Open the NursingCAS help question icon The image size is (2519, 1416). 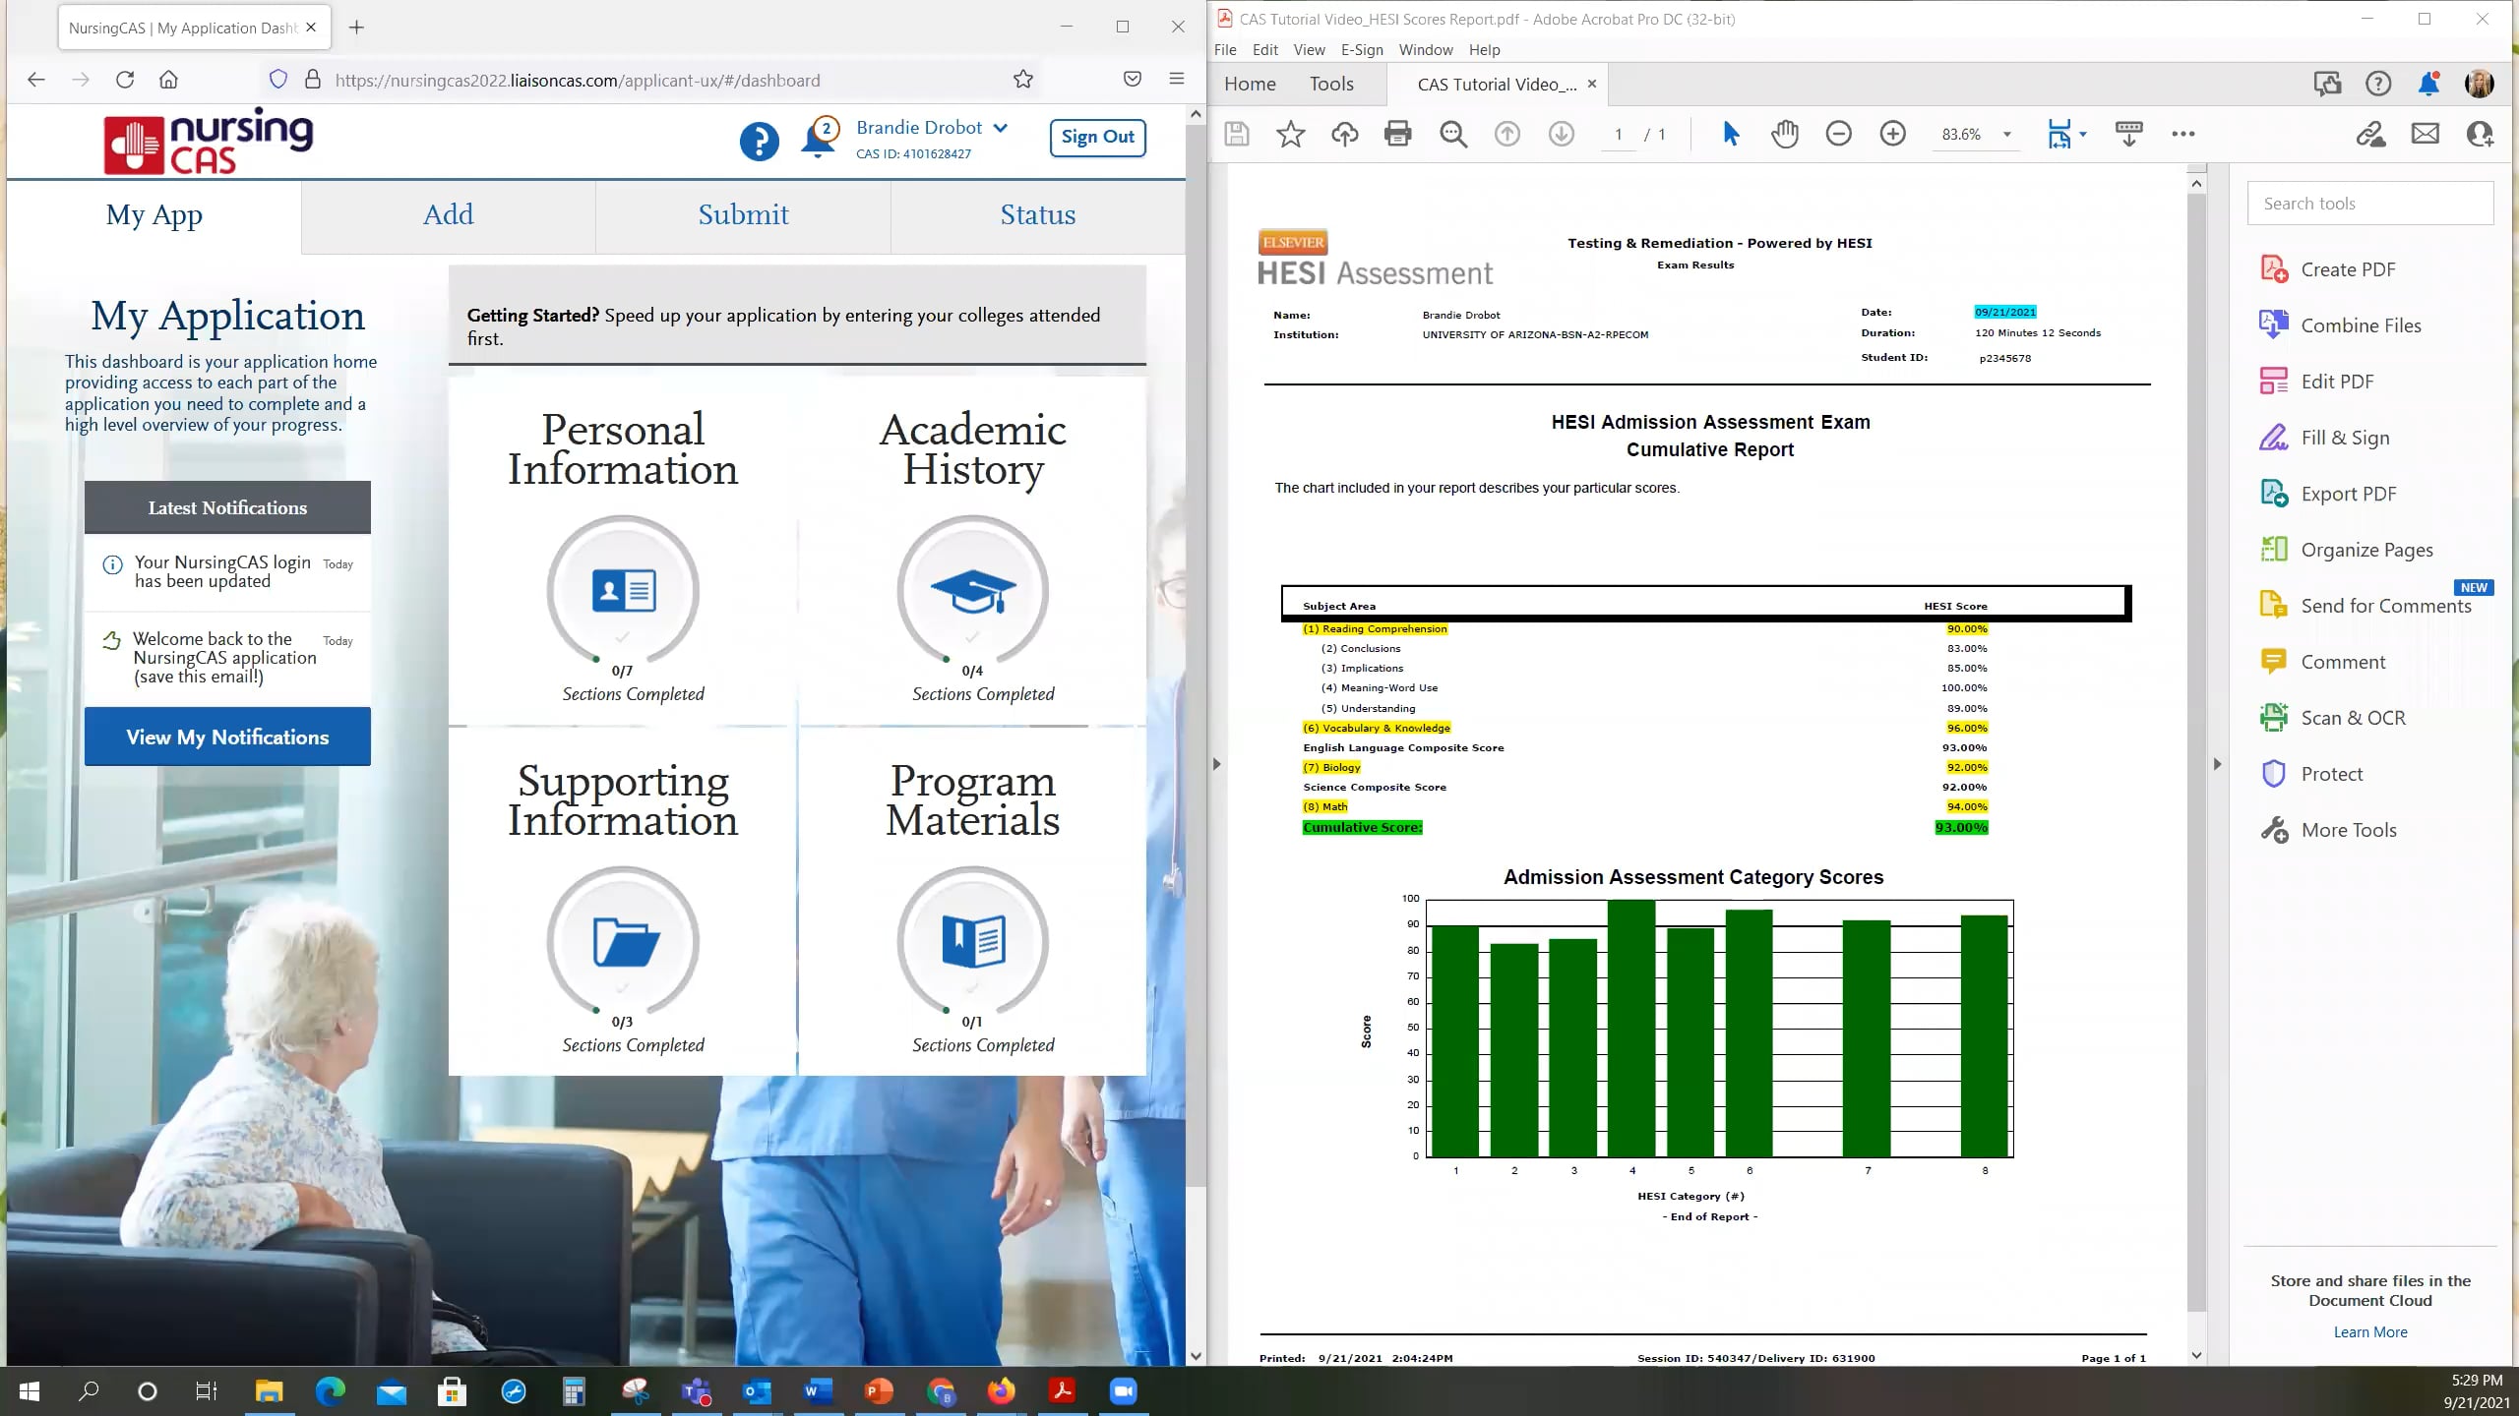(759, 142)
